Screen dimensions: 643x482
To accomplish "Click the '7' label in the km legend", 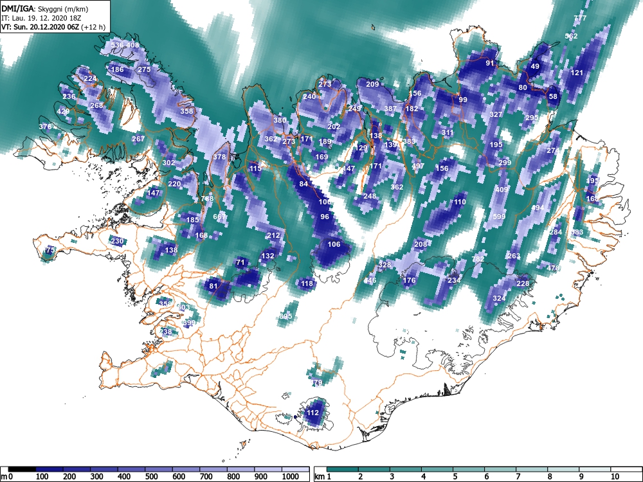I will coord(518,477).
